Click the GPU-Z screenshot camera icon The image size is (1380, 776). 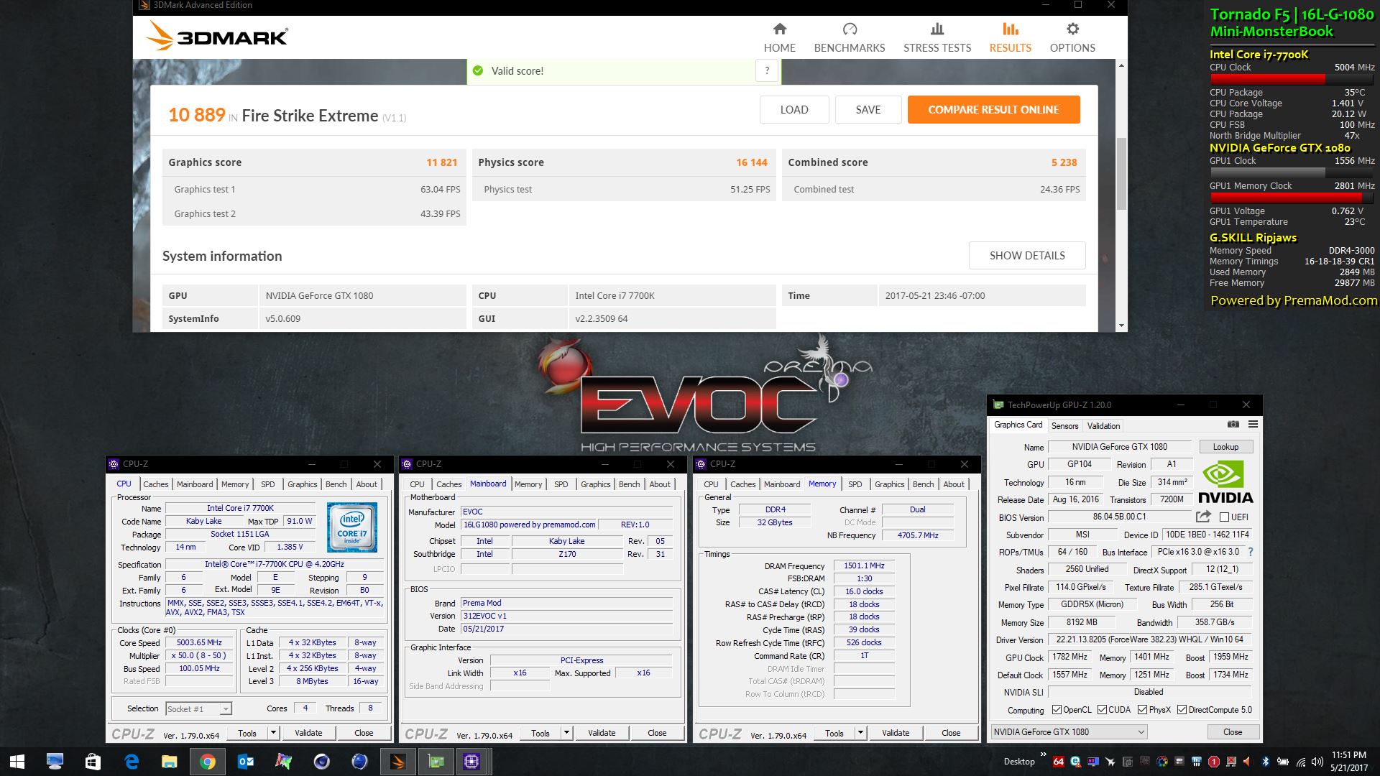point(1233,425)
